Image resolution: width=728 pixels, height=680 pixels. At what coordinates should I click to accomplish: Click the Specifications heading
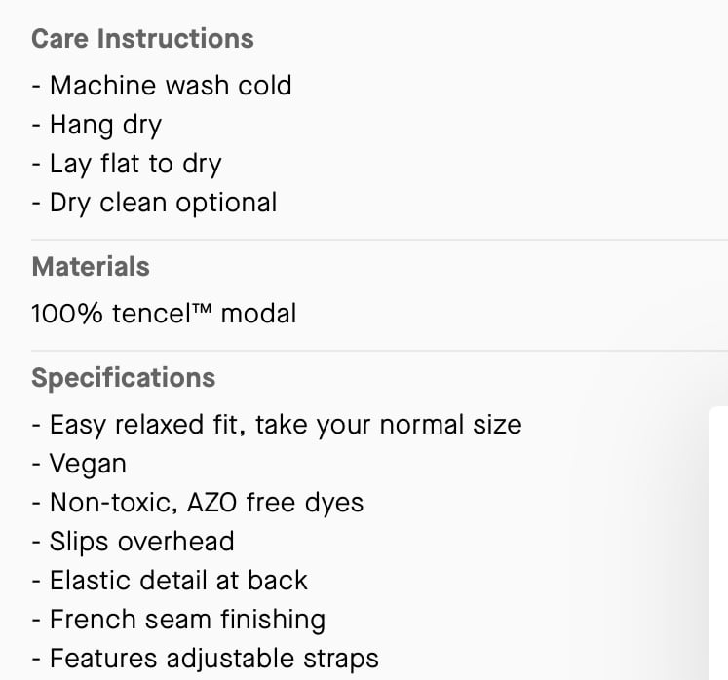[x=123, y=378]
